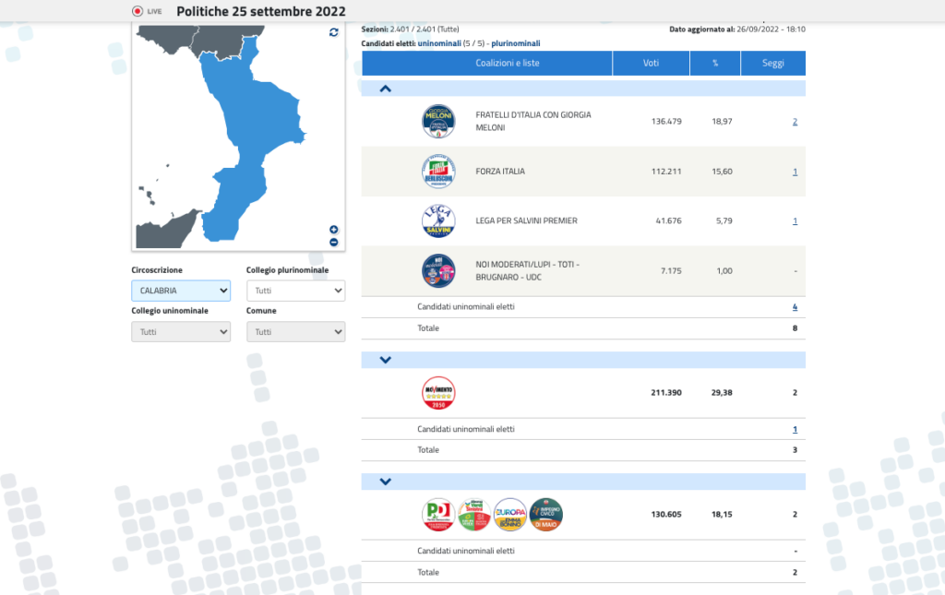This screenshot has height=595, width=945.
Task: Click the Coalizioni e liste column header
Action: (487, 64)
